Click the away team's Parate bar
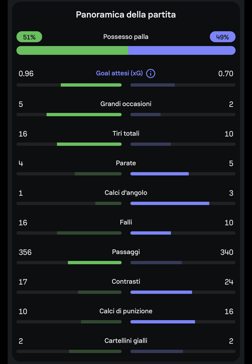This screenshot has height=364, width=252. pyautogui.click(x=160, y=174)
